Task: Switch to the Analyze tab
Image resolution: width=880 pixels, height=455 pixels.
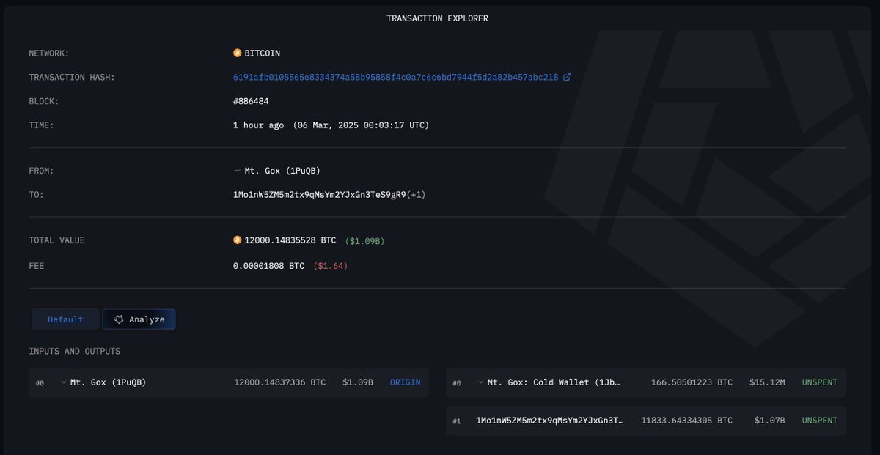Action: tap(139, 319)
